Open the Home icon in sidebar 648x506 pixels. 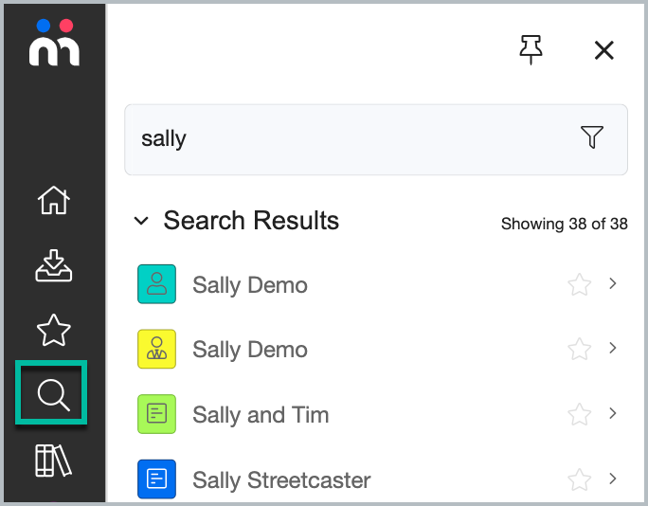point(54,200)
